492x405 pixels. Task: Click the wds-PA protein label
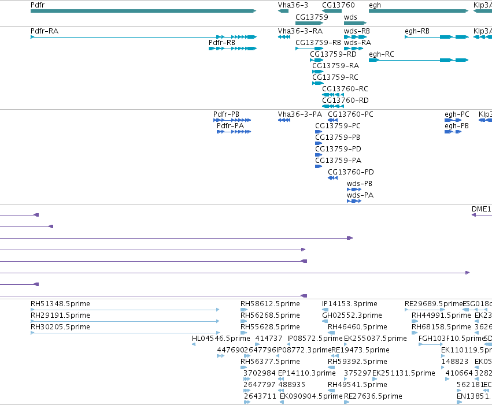(x=360, y=196)
